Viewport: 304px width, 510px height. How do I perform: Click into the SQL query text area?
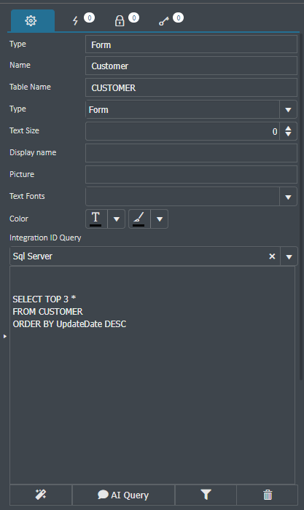click(x=152, y=375)
